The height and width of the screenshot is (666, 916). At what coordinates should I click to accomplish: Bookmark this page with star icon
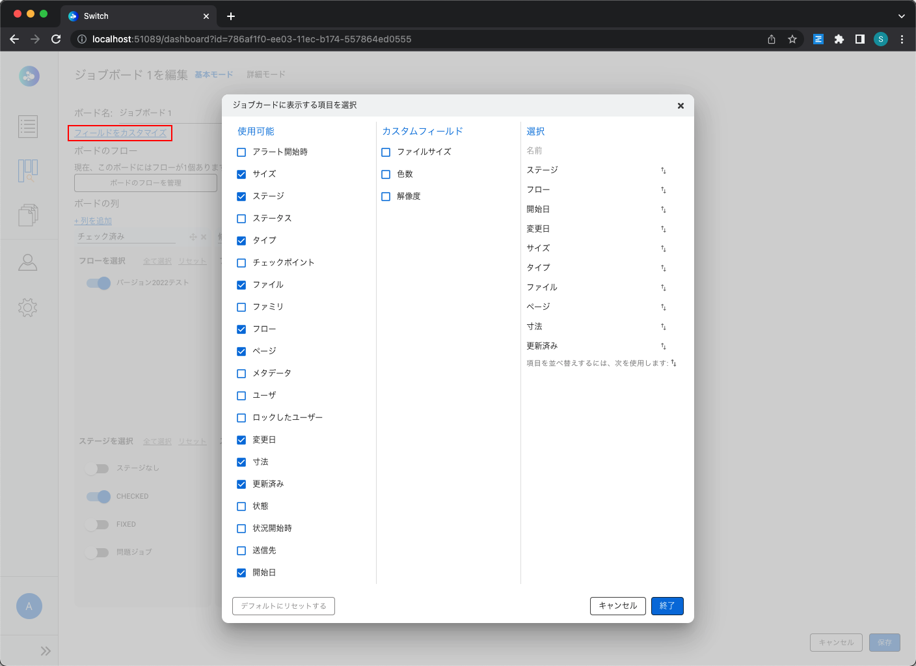[792, 39]
